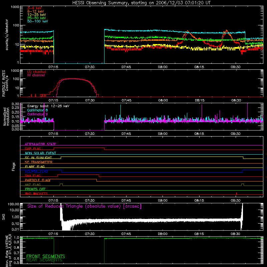The width and height of the screenshot is (267, 267).
Task: Click 07:30 under the Flags plot
Action: click(90, 201)
